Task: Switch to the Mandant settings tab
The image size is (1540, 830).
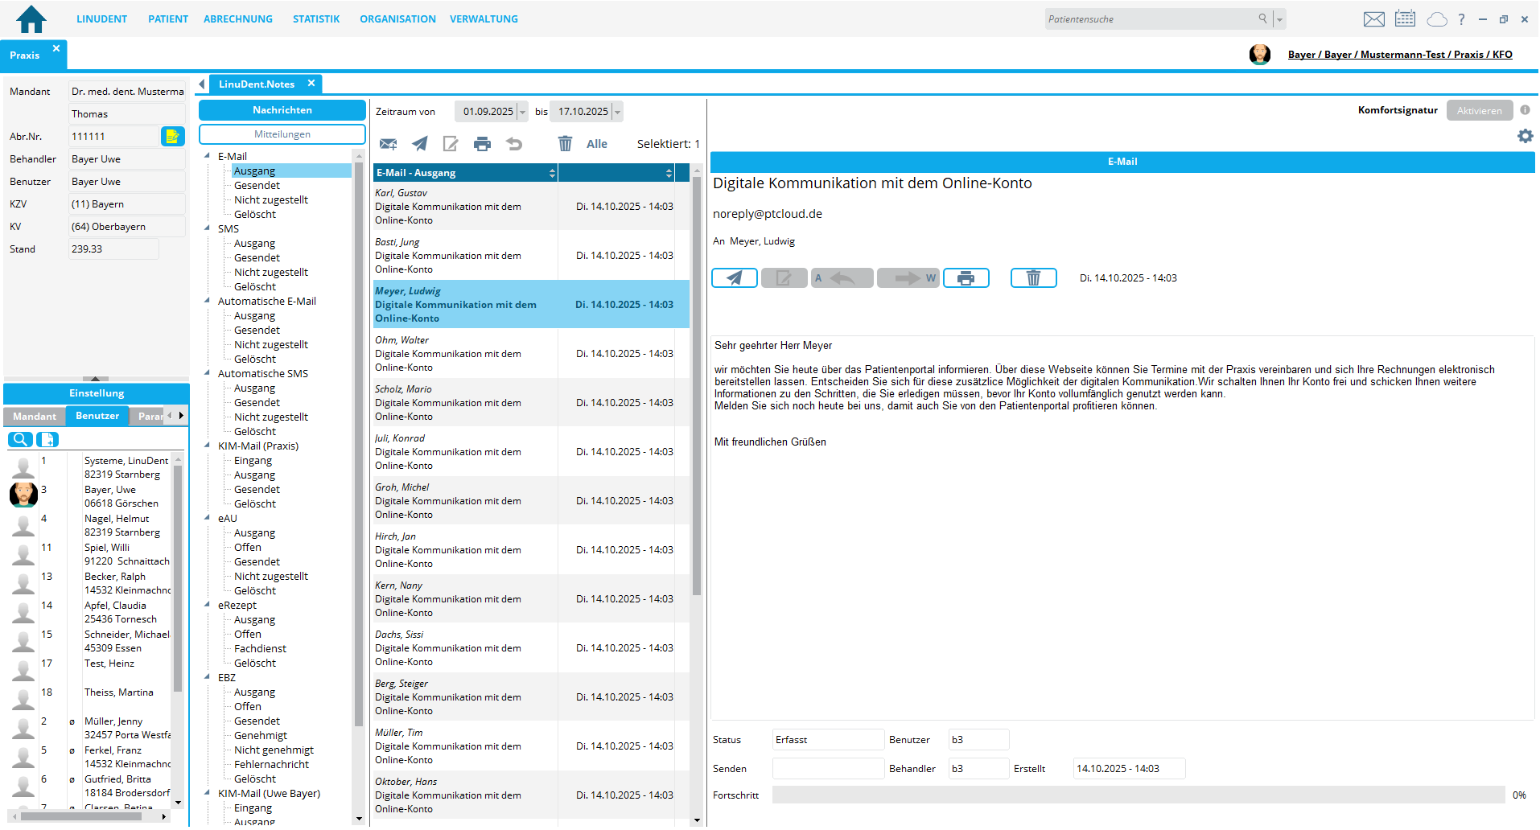Action: click(x=35, y=417)
